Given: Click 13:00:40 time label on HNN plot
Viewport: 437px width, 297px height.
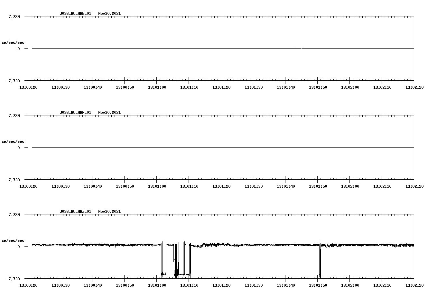Looking at the screenshot, I should [93, 186].
